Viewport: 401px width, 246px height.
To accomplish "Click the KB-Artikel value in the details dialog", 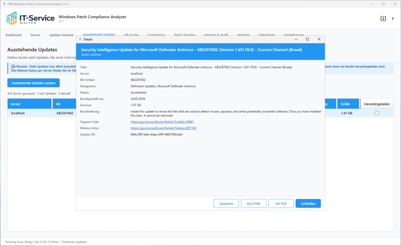I will click(138, 80).
